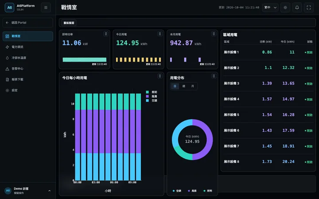Toggle 照明 in donut chart legend
Viewport: 319px width, 199px height.
tap(208, 191)
